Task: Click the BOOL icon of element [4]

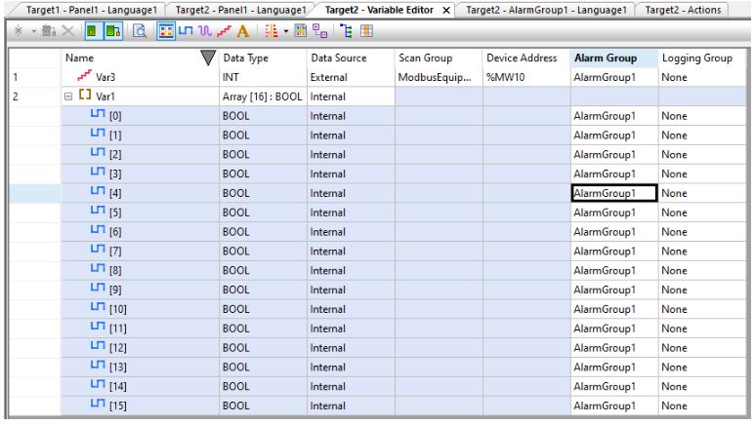Action: pyautogui.click(x=98, y=191)
